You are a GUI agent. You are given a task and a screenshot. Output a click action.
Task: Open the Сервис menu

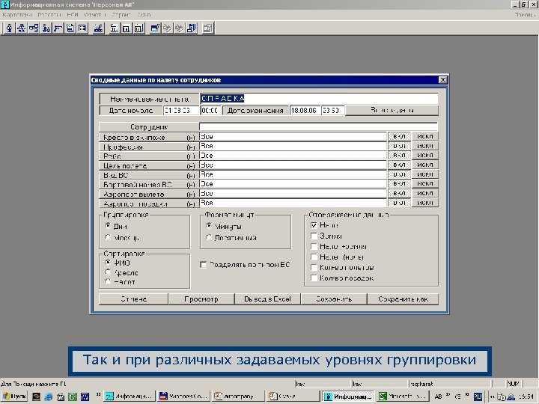[121, 14]
